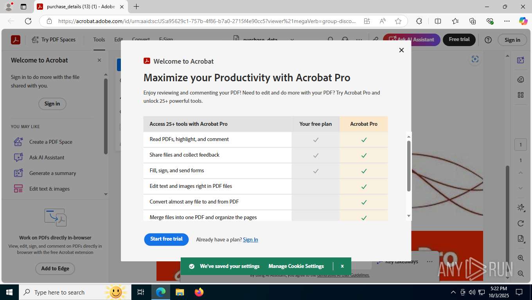Open the Ask AI Assistant header button
This screenshot has height=300, width=532.
pos(412,39)
